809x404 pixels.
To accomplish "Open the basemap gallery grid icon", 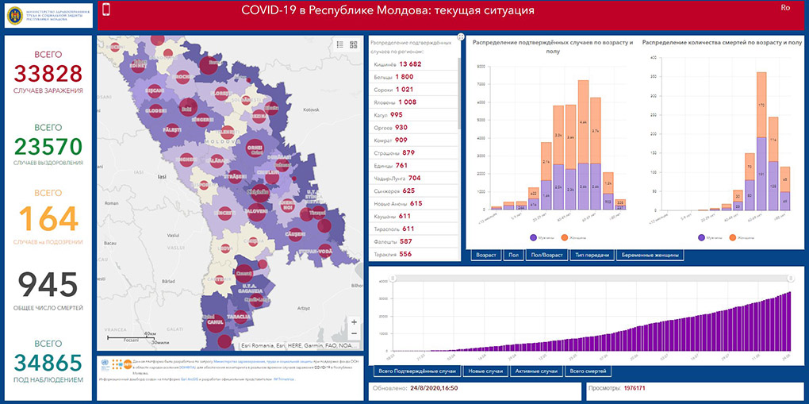I will click(x=354, y=44).
